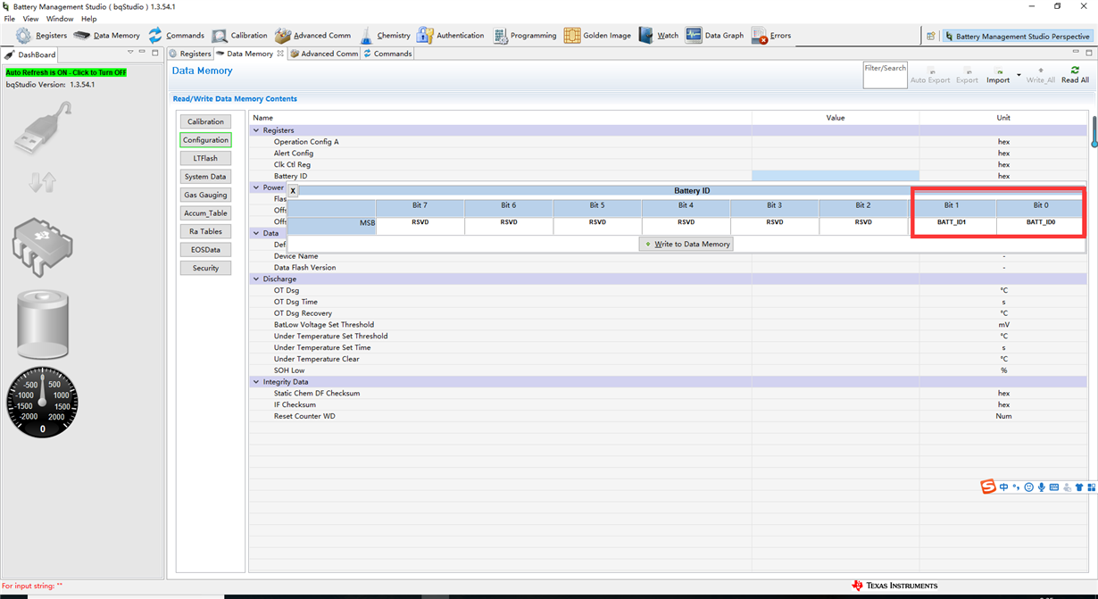Turn off Auto Refresh in the DashBoard
Viewport: 1098px width, 599px height.
66,72
